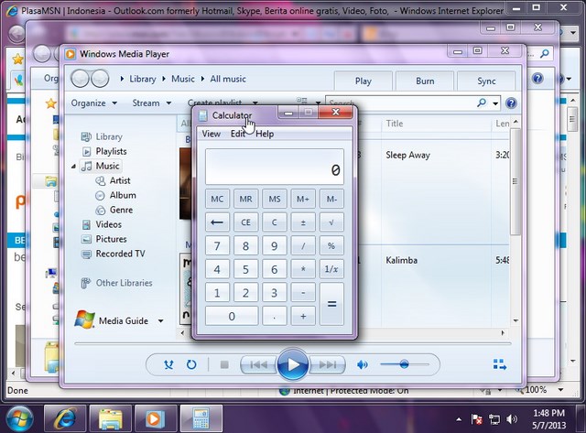Click Music in the breadcrumb path
The height and width of the screenshot is (433, 586).
pyautogui.click(x=183, y=79)
